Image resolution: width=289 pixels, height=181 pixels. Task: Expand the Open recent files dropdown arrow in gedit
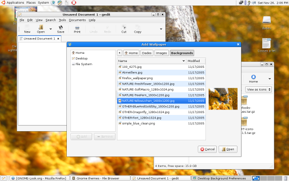click(x=51, y=29)
